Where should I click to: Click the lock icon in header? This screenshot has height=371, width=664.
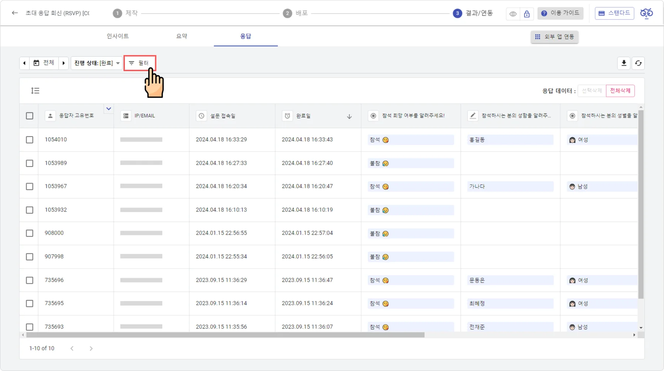527,14
